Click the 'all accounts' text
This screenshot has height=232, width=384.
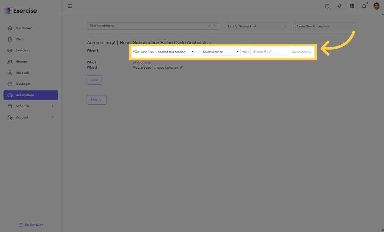[x=142, y=62]
